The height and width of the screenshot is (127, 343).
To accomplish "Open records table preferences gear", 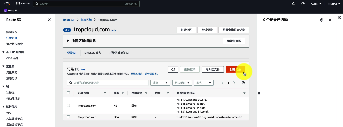I will 243,83.
